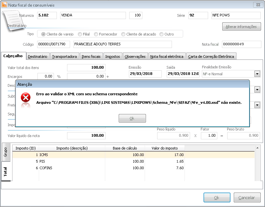The width and height of the screenshot is (265, 207).
Task: Click the Emissão date field
Action: [x=145, y=74]
